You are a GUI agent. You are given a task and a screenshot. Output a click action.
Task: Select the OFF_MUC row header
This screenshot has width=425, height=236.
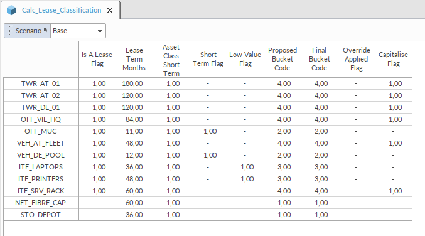tap(41, 131)
